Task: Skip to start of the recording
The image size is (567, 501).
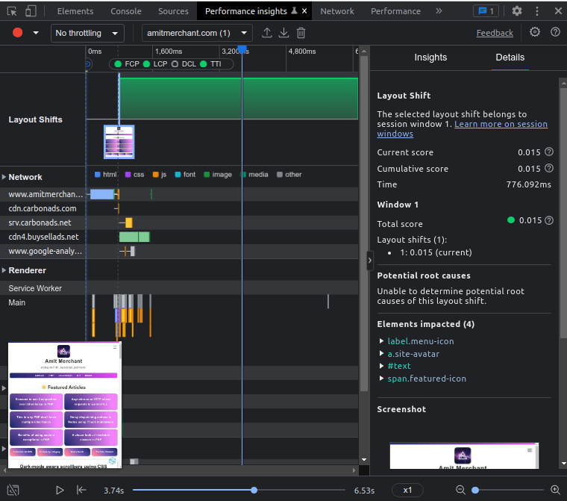Action: pyautogui.click(x=81, y=490)
